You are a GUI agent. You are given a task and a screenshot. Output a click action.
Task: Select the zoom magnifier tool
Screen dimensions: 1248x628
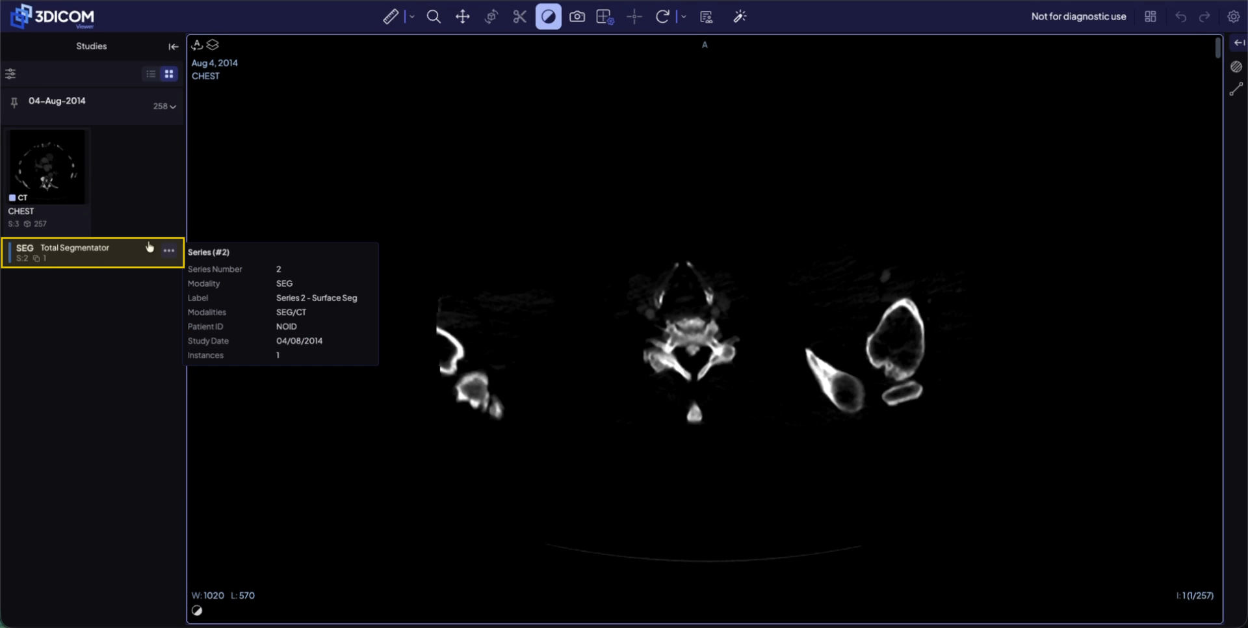(434, 17)
